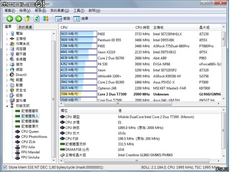Viewport: 230px width, 172px height.
Task: Select the DirectX icon in tree
Action: point(12,75)
